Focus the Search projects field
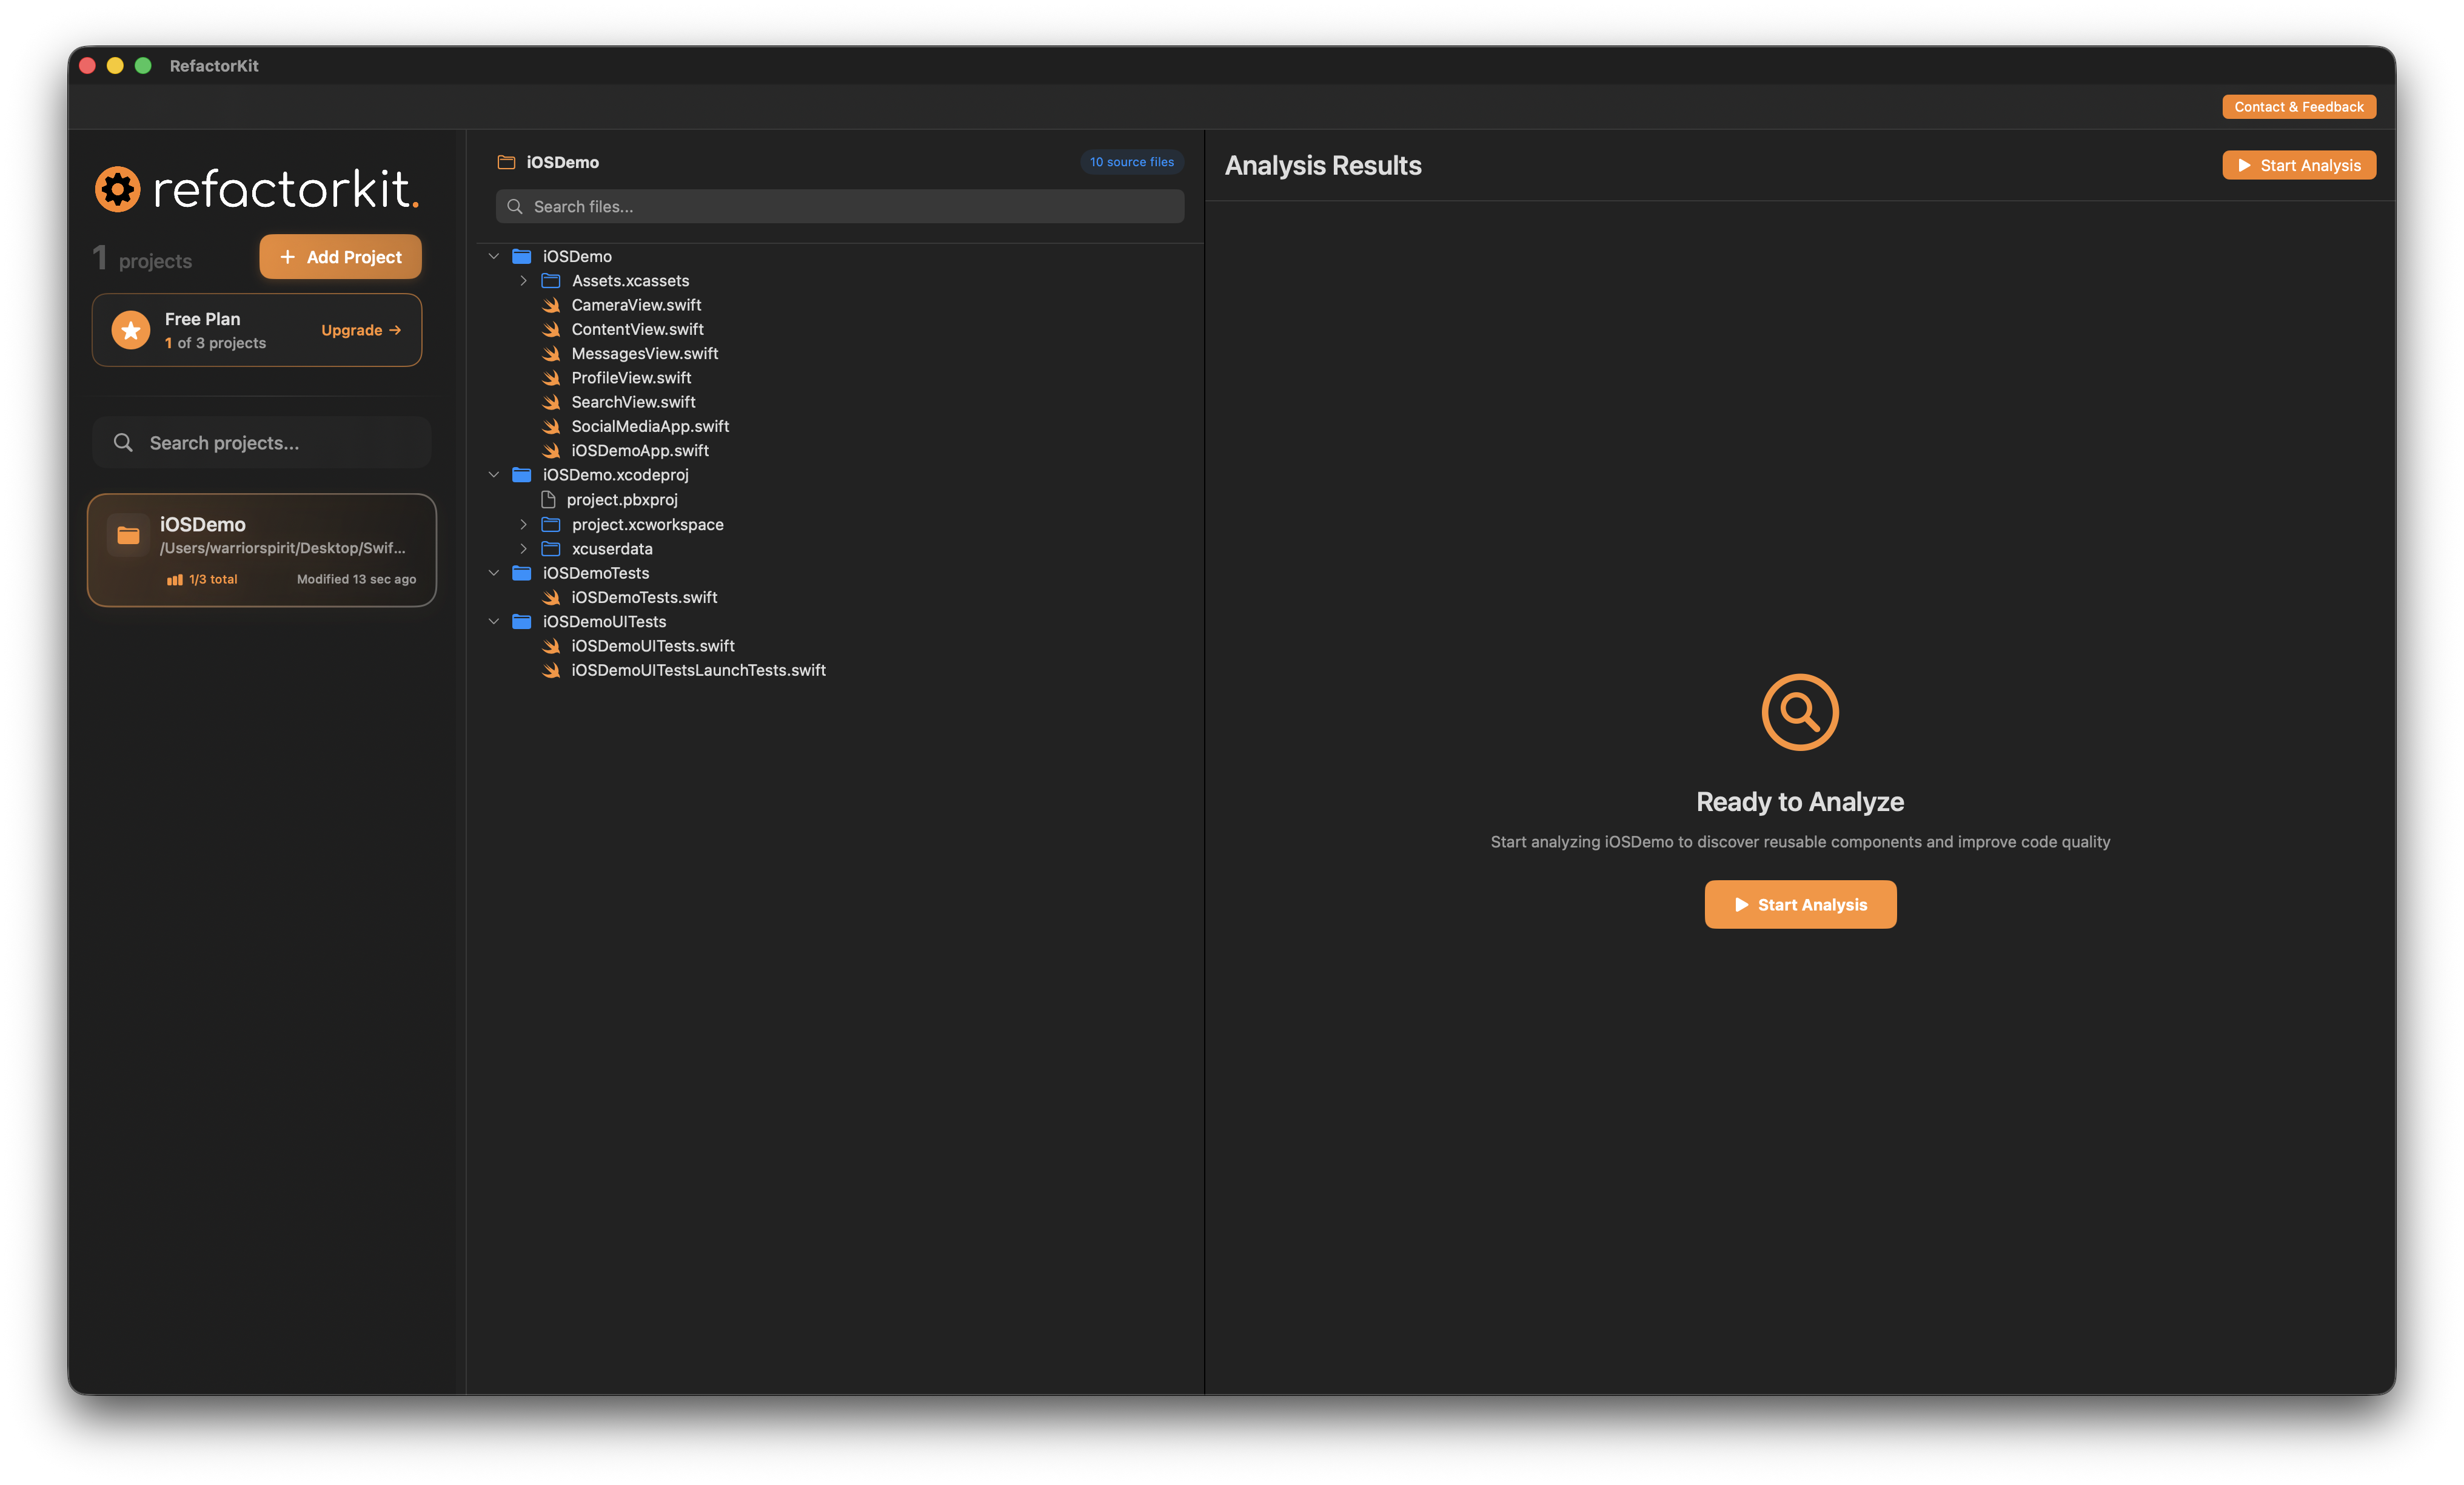Viewport: 2464px width, 1485px height. coord(262,442)
